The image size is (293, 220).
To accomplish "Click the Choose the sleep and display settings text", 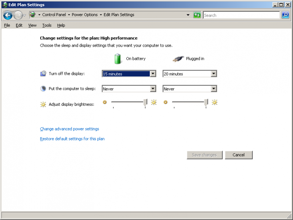I will (106, 46).
